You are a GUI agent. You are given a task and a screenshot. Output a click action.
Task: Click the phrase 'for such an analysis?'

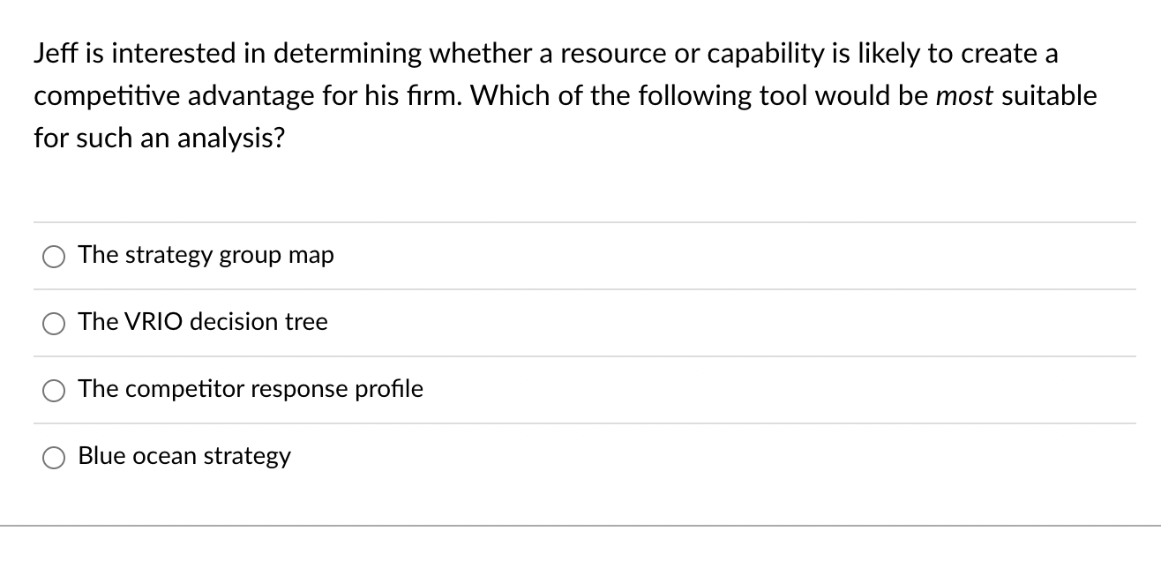pyautogui.click(x=160, y=138)
